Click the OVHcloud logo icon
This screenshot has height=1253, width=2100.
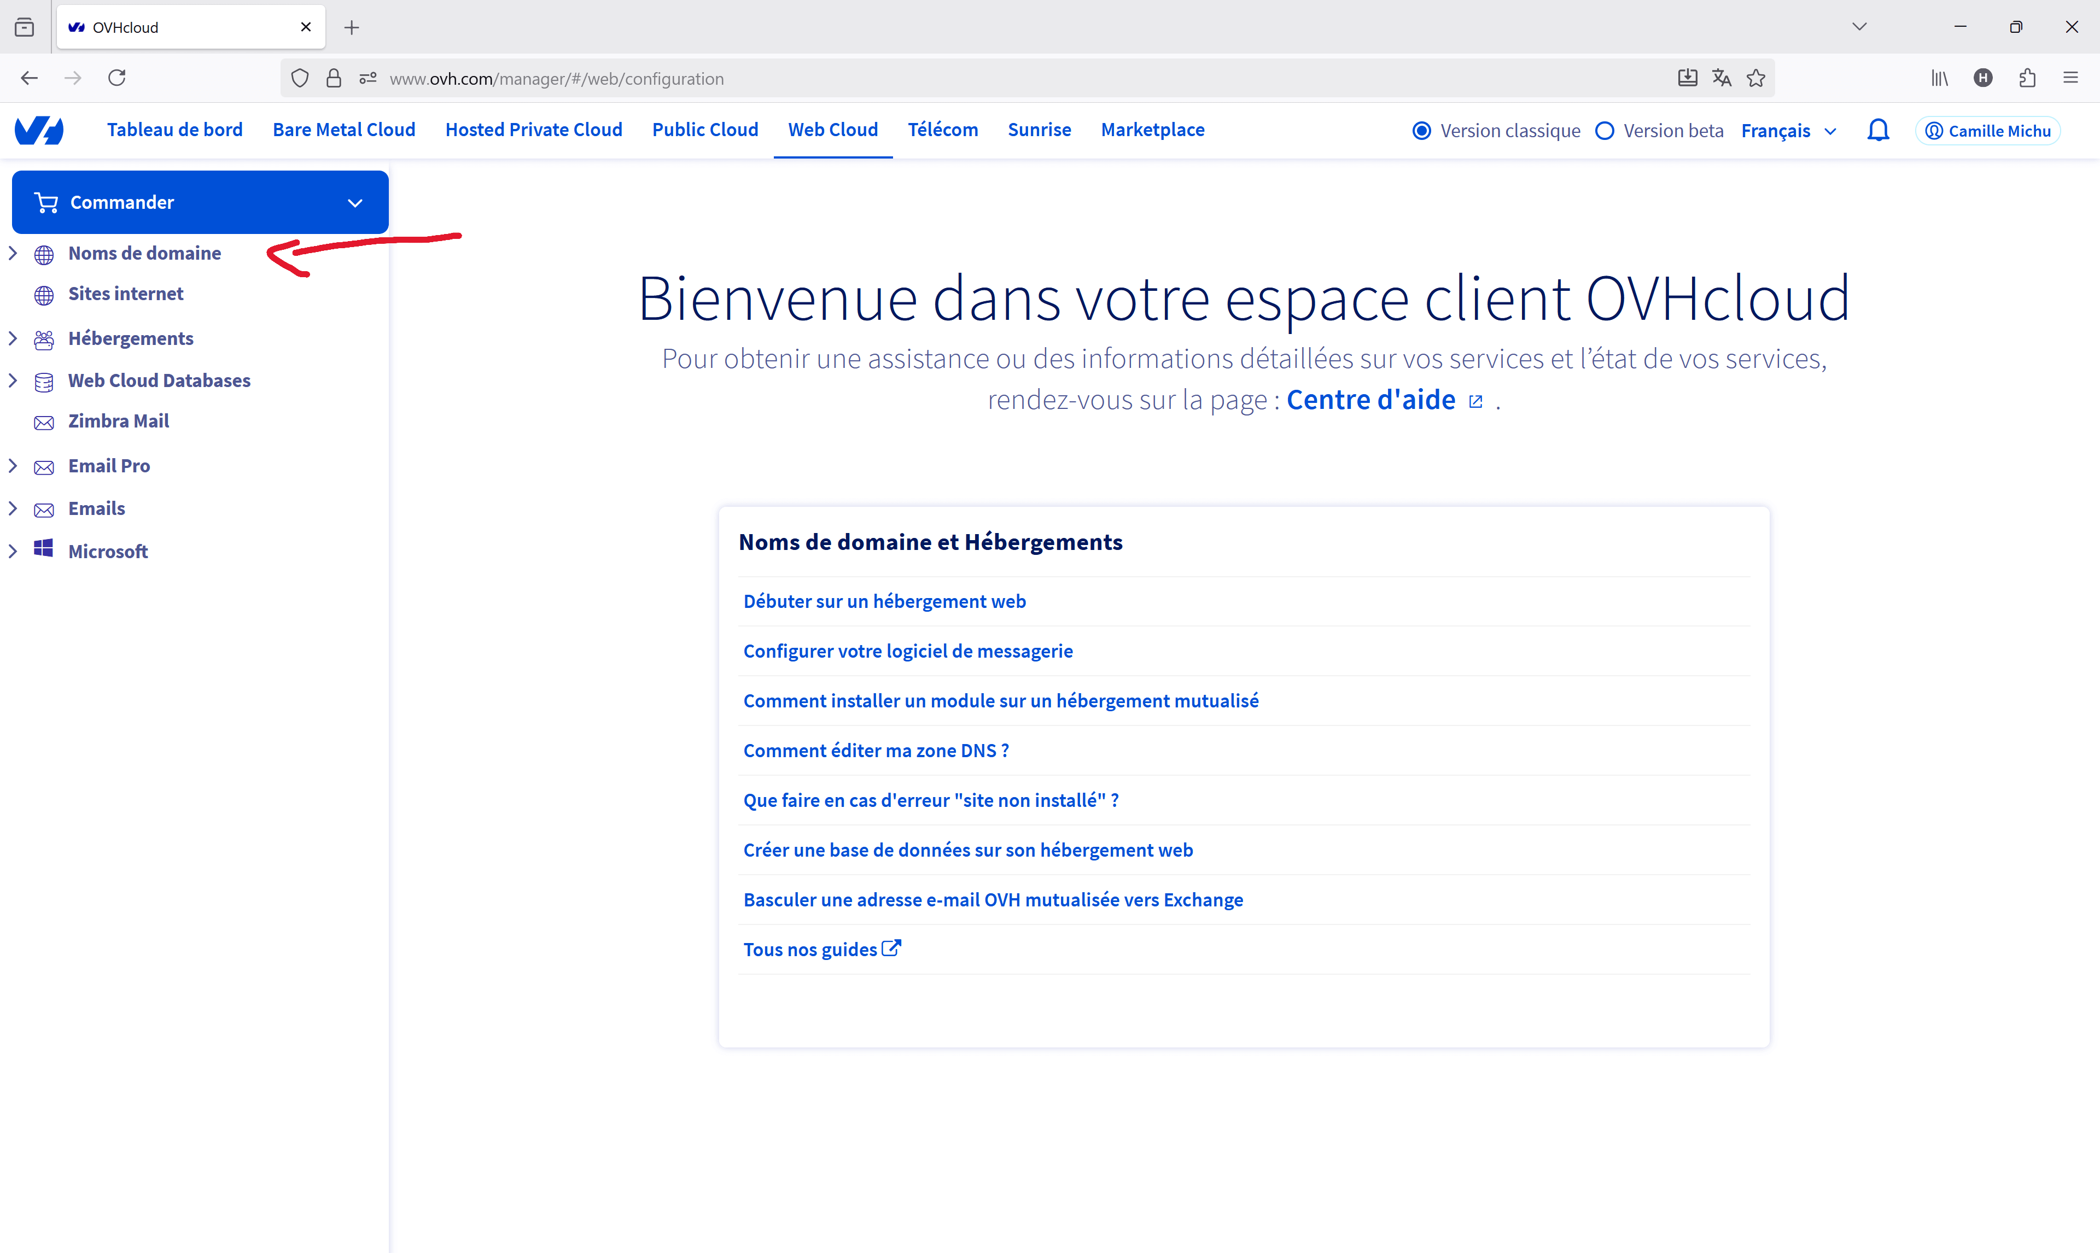(x=39, y=131)
